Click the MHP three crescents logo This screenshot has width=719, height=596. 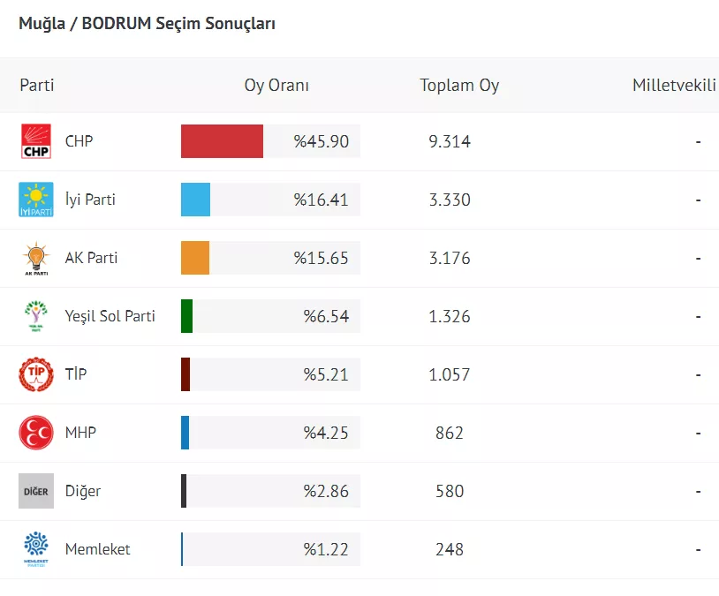click(x=36, y=433)
